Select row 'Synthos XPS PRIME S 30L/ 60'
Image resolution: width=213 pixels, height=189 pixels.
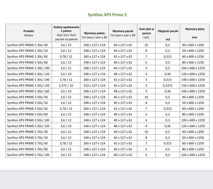[108, 57]
